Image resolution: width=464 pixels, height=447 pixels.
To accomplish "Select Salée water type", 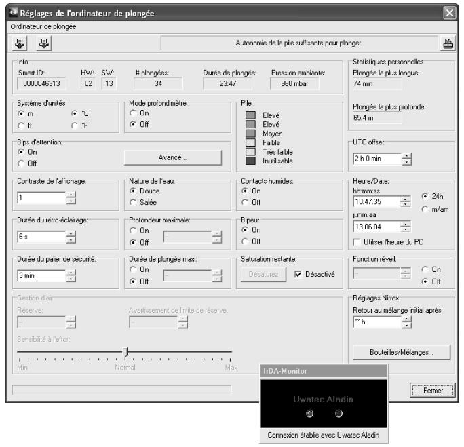I will coord(133,202).
